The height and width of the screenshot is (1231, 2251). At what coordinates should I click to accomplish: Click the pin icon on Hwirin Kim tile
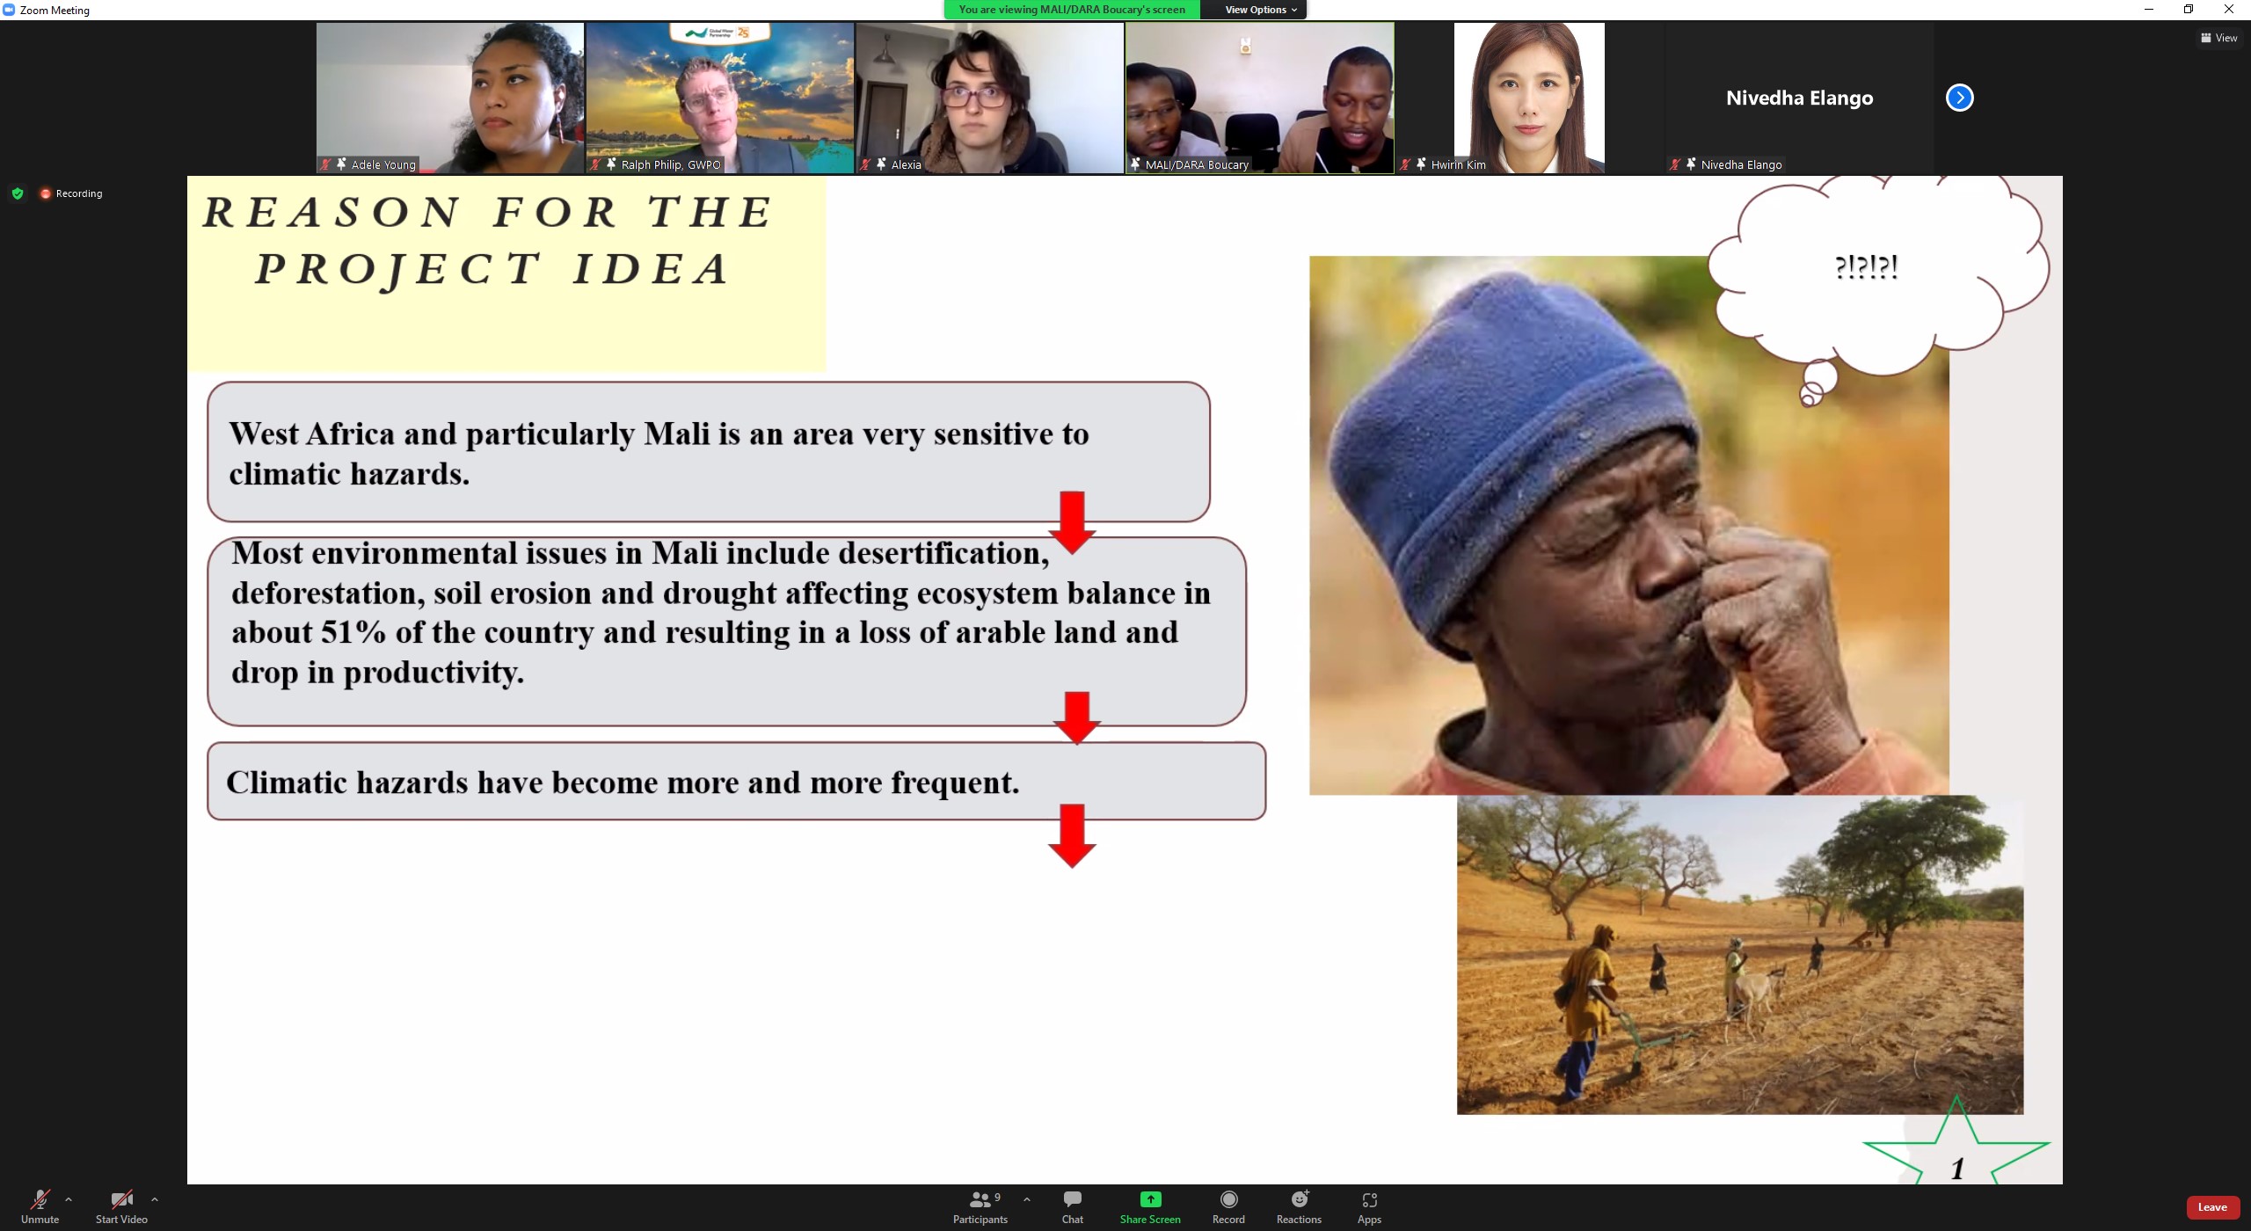(x=1421, y=164)
